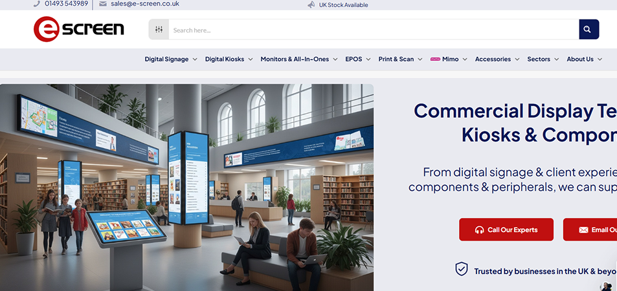Click the sales@e-screen.co.uk email link
The image size is (617, 291).
click(x=145, y=3)
